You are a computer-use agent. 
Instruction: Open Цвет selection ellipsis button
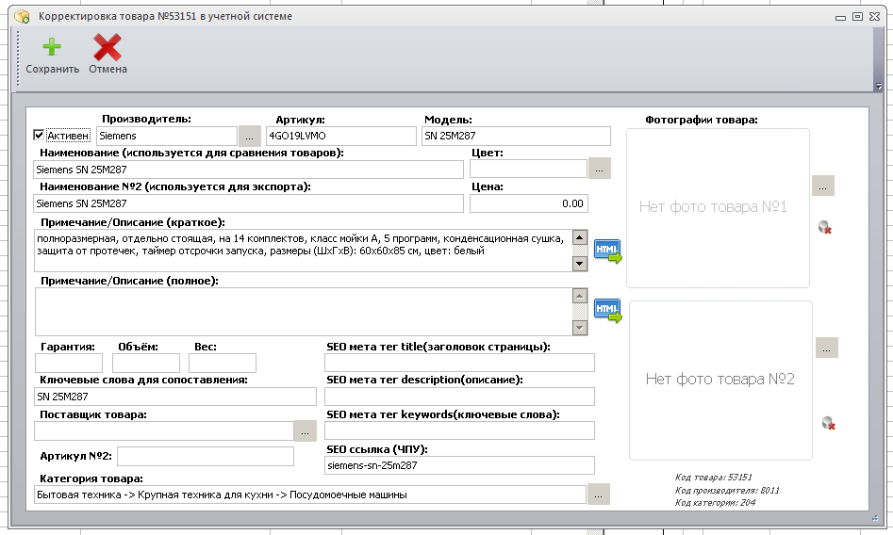coord(599,169)
